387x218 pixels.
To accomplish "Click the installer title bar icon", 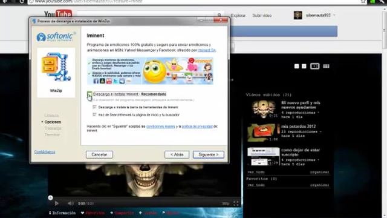I will coord(34,21).
